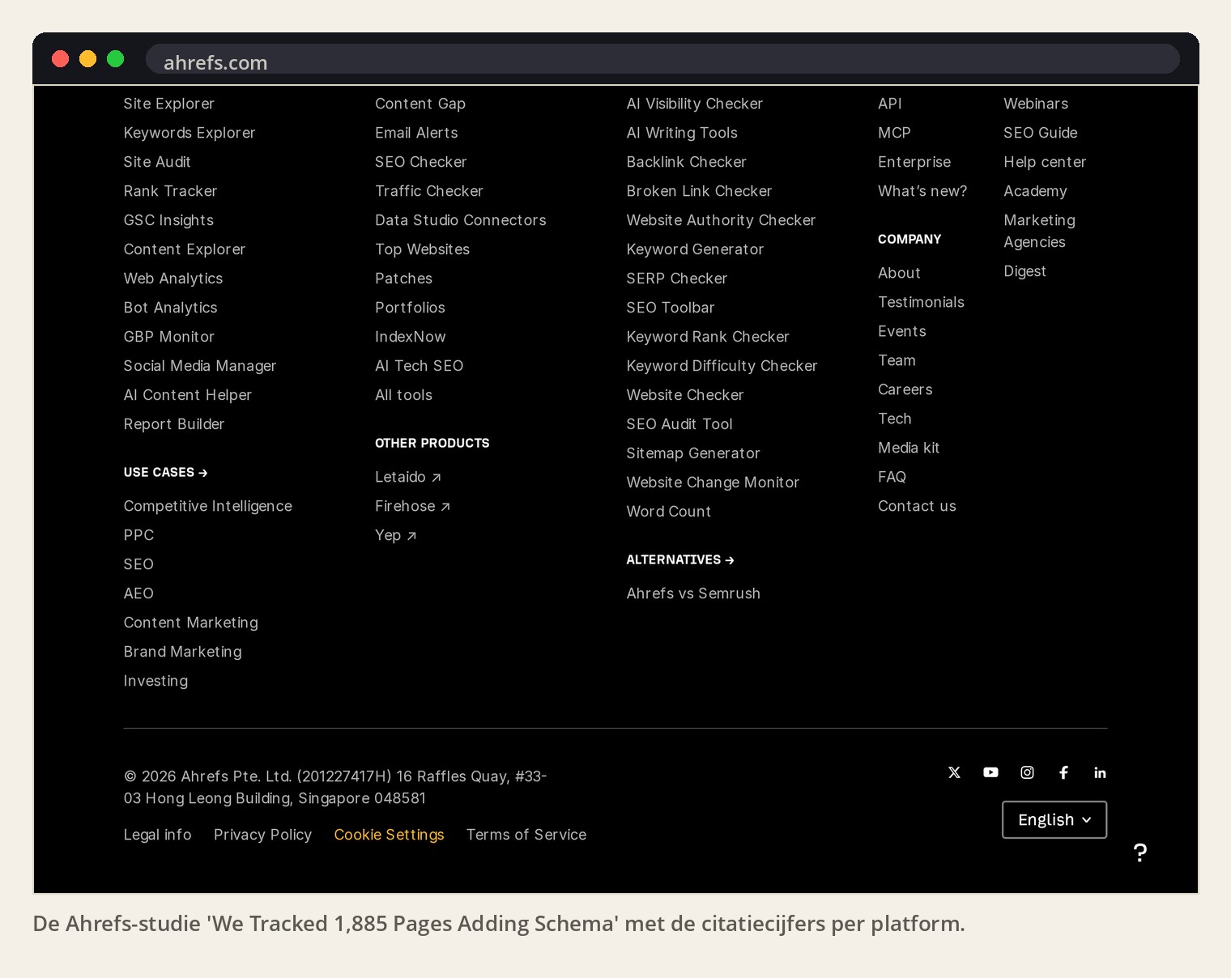This screenshot has width=1231, height=978.
Task: Open the English language dropdown
Action: [x=1054, y=819]
